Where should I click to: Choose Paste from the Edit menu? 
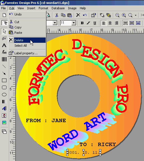point(27,33)
